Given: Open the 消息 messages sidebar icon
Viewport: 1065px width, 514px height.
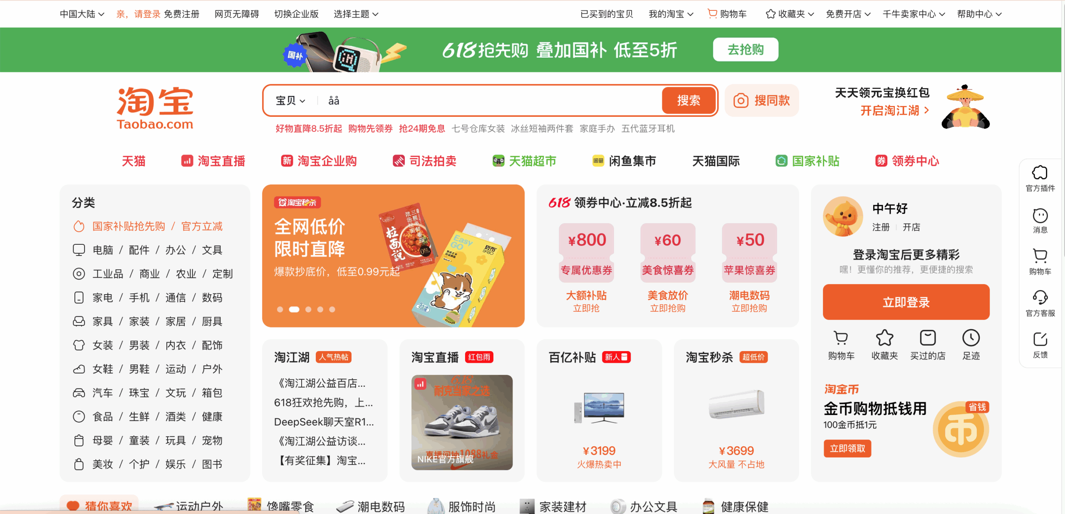Looking at the screenshot, I should click(x=1040, y=216).
